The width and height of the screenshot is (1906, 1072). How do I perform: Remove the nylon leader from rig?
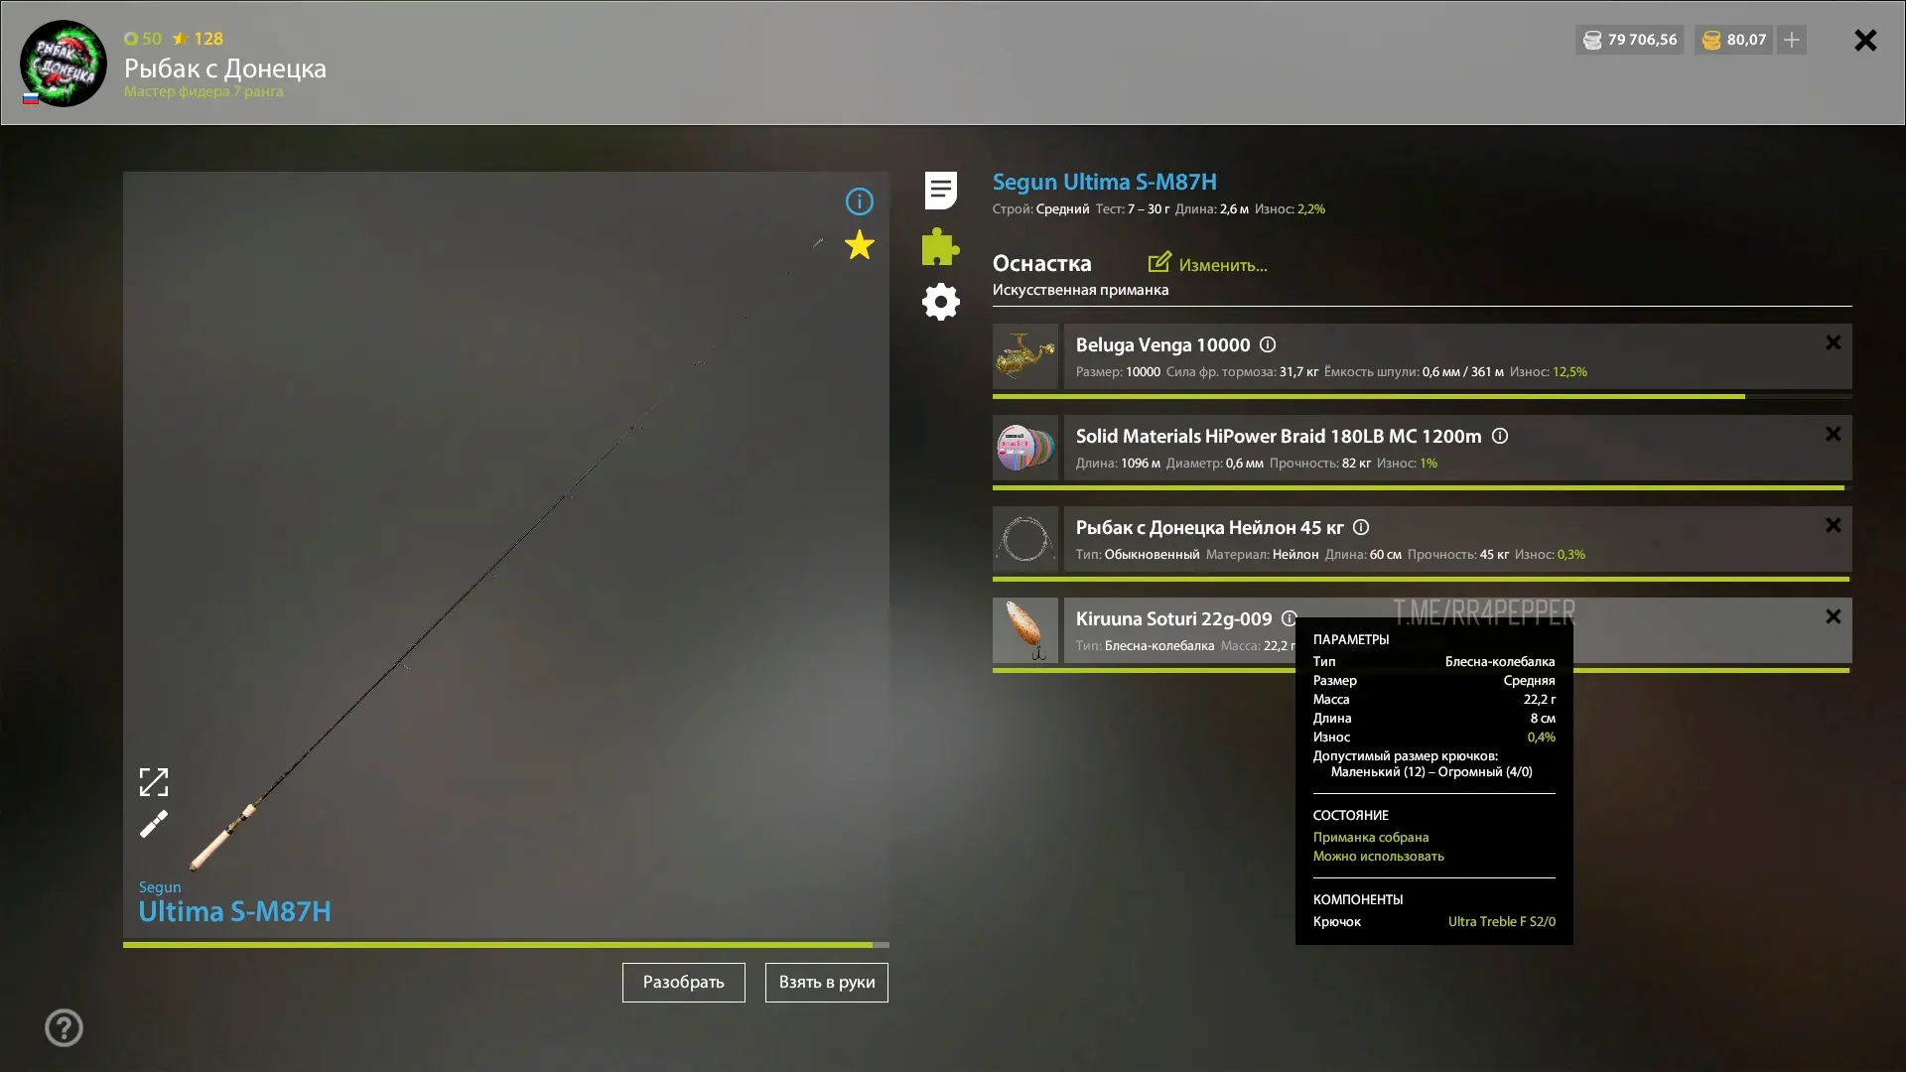click(x=1833, y=525)
